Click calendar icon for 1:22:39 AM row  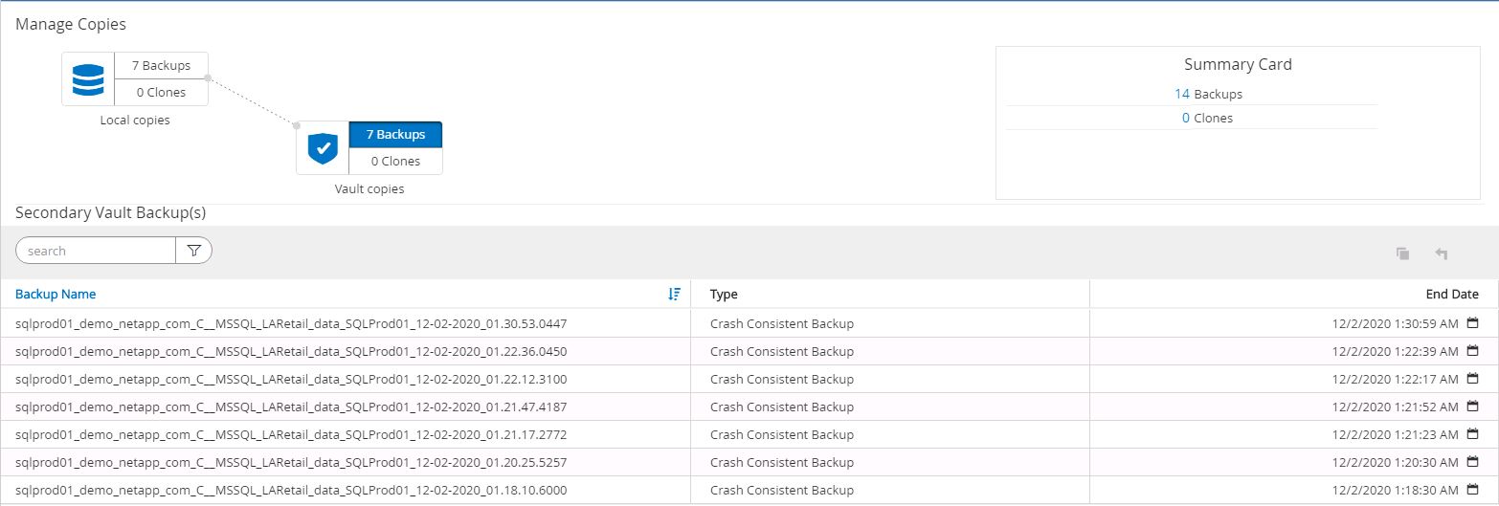(1473, 351)
